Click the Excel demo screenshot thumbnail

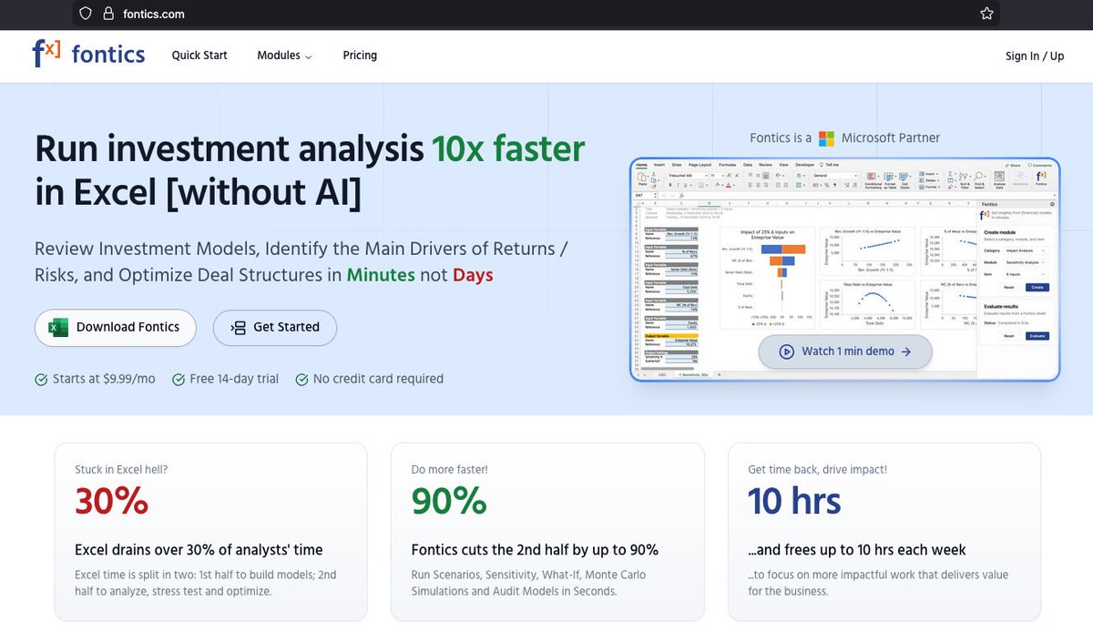[x=845, y=270]
